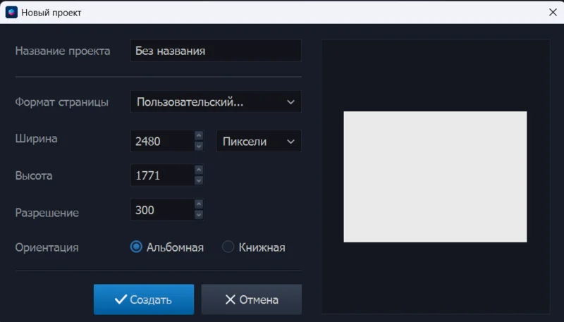Decrease Ширина with the down arrow
The image size is (564, 322).
199,146
